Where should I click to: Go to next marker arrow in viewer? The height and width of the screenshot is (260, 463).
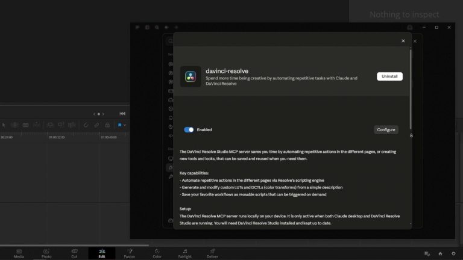click(103, 114)
